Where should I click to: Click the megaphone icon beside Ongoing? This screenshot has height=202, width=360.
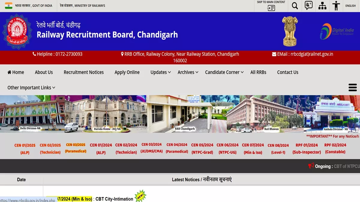coord(311,165)
